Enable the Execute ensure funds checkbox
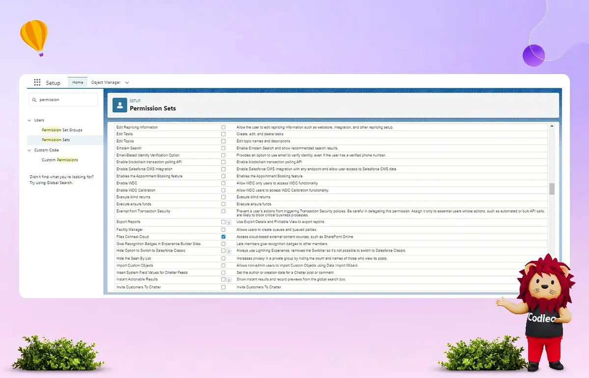The image size is (589, 378). coord(223,204)
